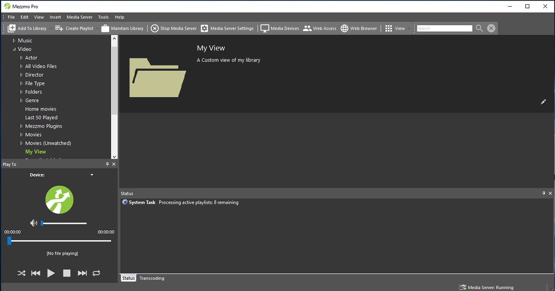Select Home movies in the tree
This screenshot has height=291, width=555.
[x=41, y=109]
